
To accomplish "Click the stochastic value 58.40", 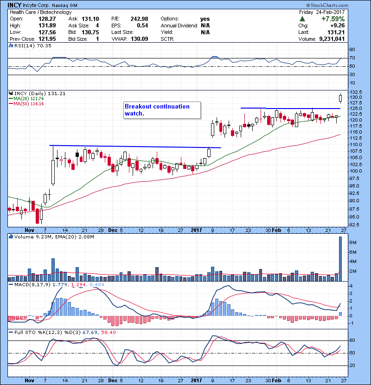I will coord(108,332).
